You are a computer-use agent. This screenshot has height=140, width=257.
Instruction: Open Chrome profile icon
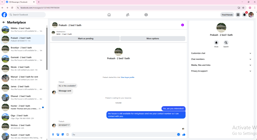(x=250, y=8)
